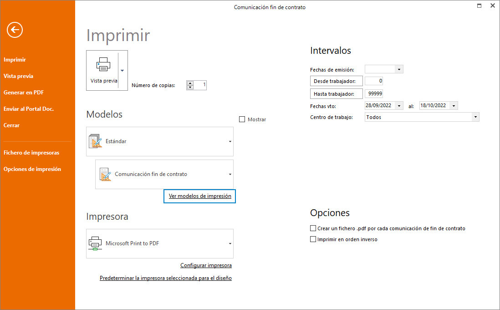
Task: Open the Estándar model selection dropdown
Action: pyautogui.click(x=230, y=141)
